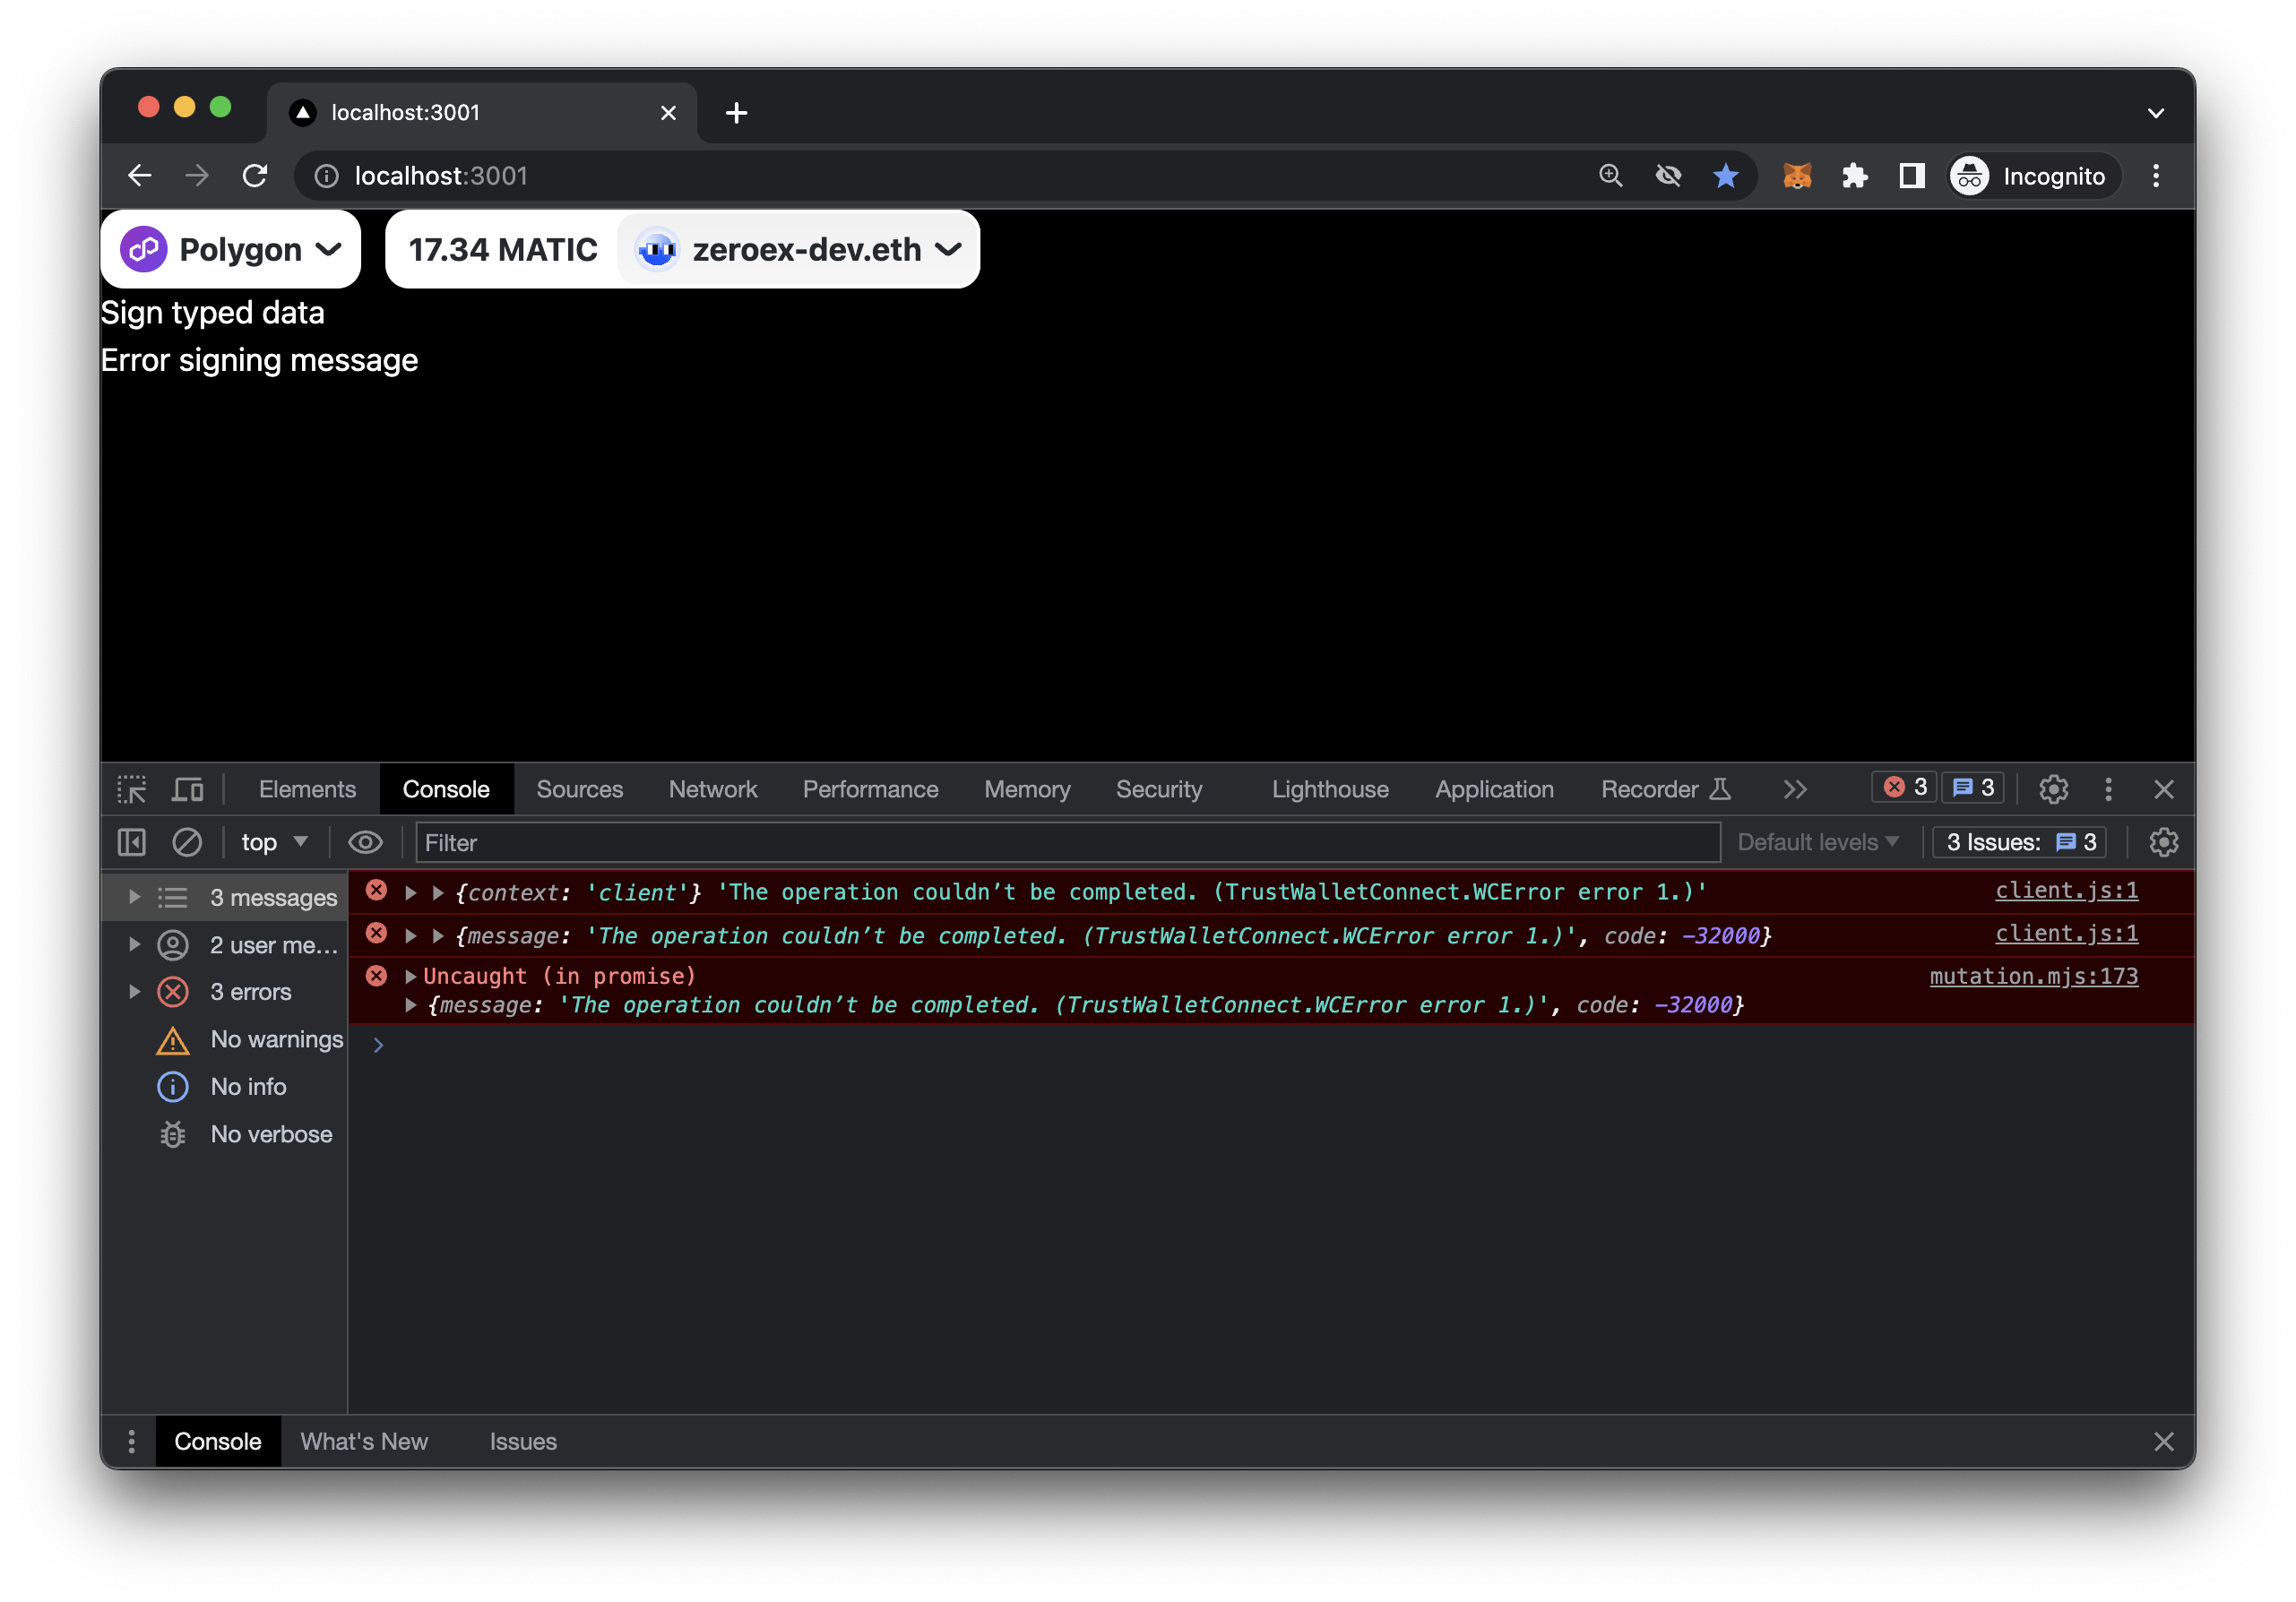Open the browser extensions puzzle icon

(x=1855, y=176)
